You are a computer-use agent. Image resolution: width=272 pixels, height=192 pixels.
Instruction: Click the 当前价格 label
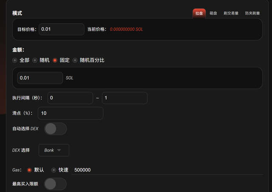click(97, 29)
